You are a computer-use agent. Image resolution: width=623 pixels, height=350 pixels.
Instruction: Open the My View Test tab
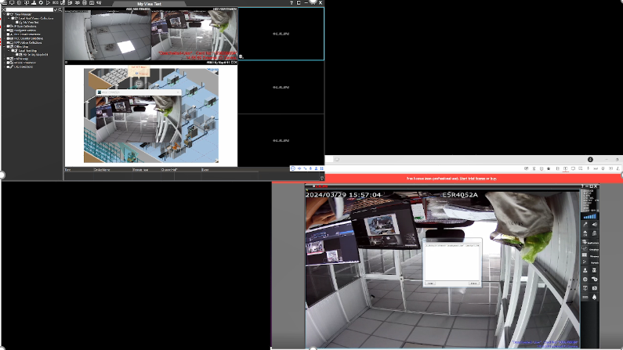pos(162,3)
